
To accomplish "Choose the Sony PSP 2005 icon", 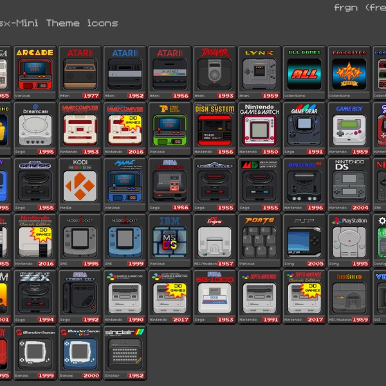I will click(x=304, y=241).
